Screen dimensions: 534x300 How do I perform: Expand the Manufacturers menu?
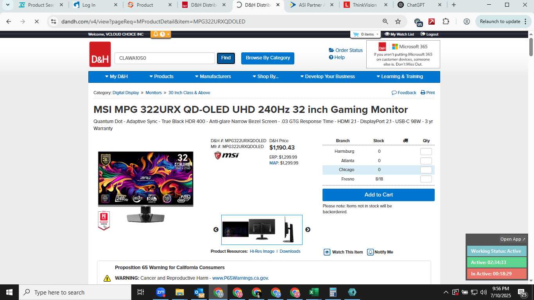pos(213,77)
